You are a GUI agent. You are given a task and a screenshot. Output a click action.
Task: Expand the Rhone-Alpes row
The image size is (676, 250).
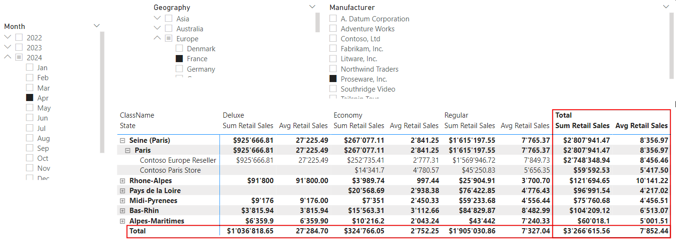(123, 181)
